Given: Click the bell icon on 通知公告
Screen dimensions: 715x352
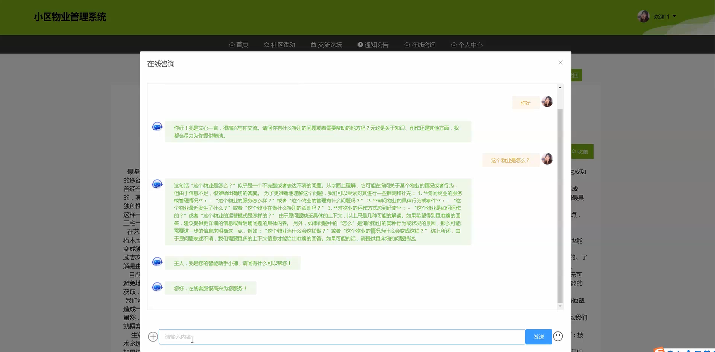Looking at the screenshot, I should 360,44.
